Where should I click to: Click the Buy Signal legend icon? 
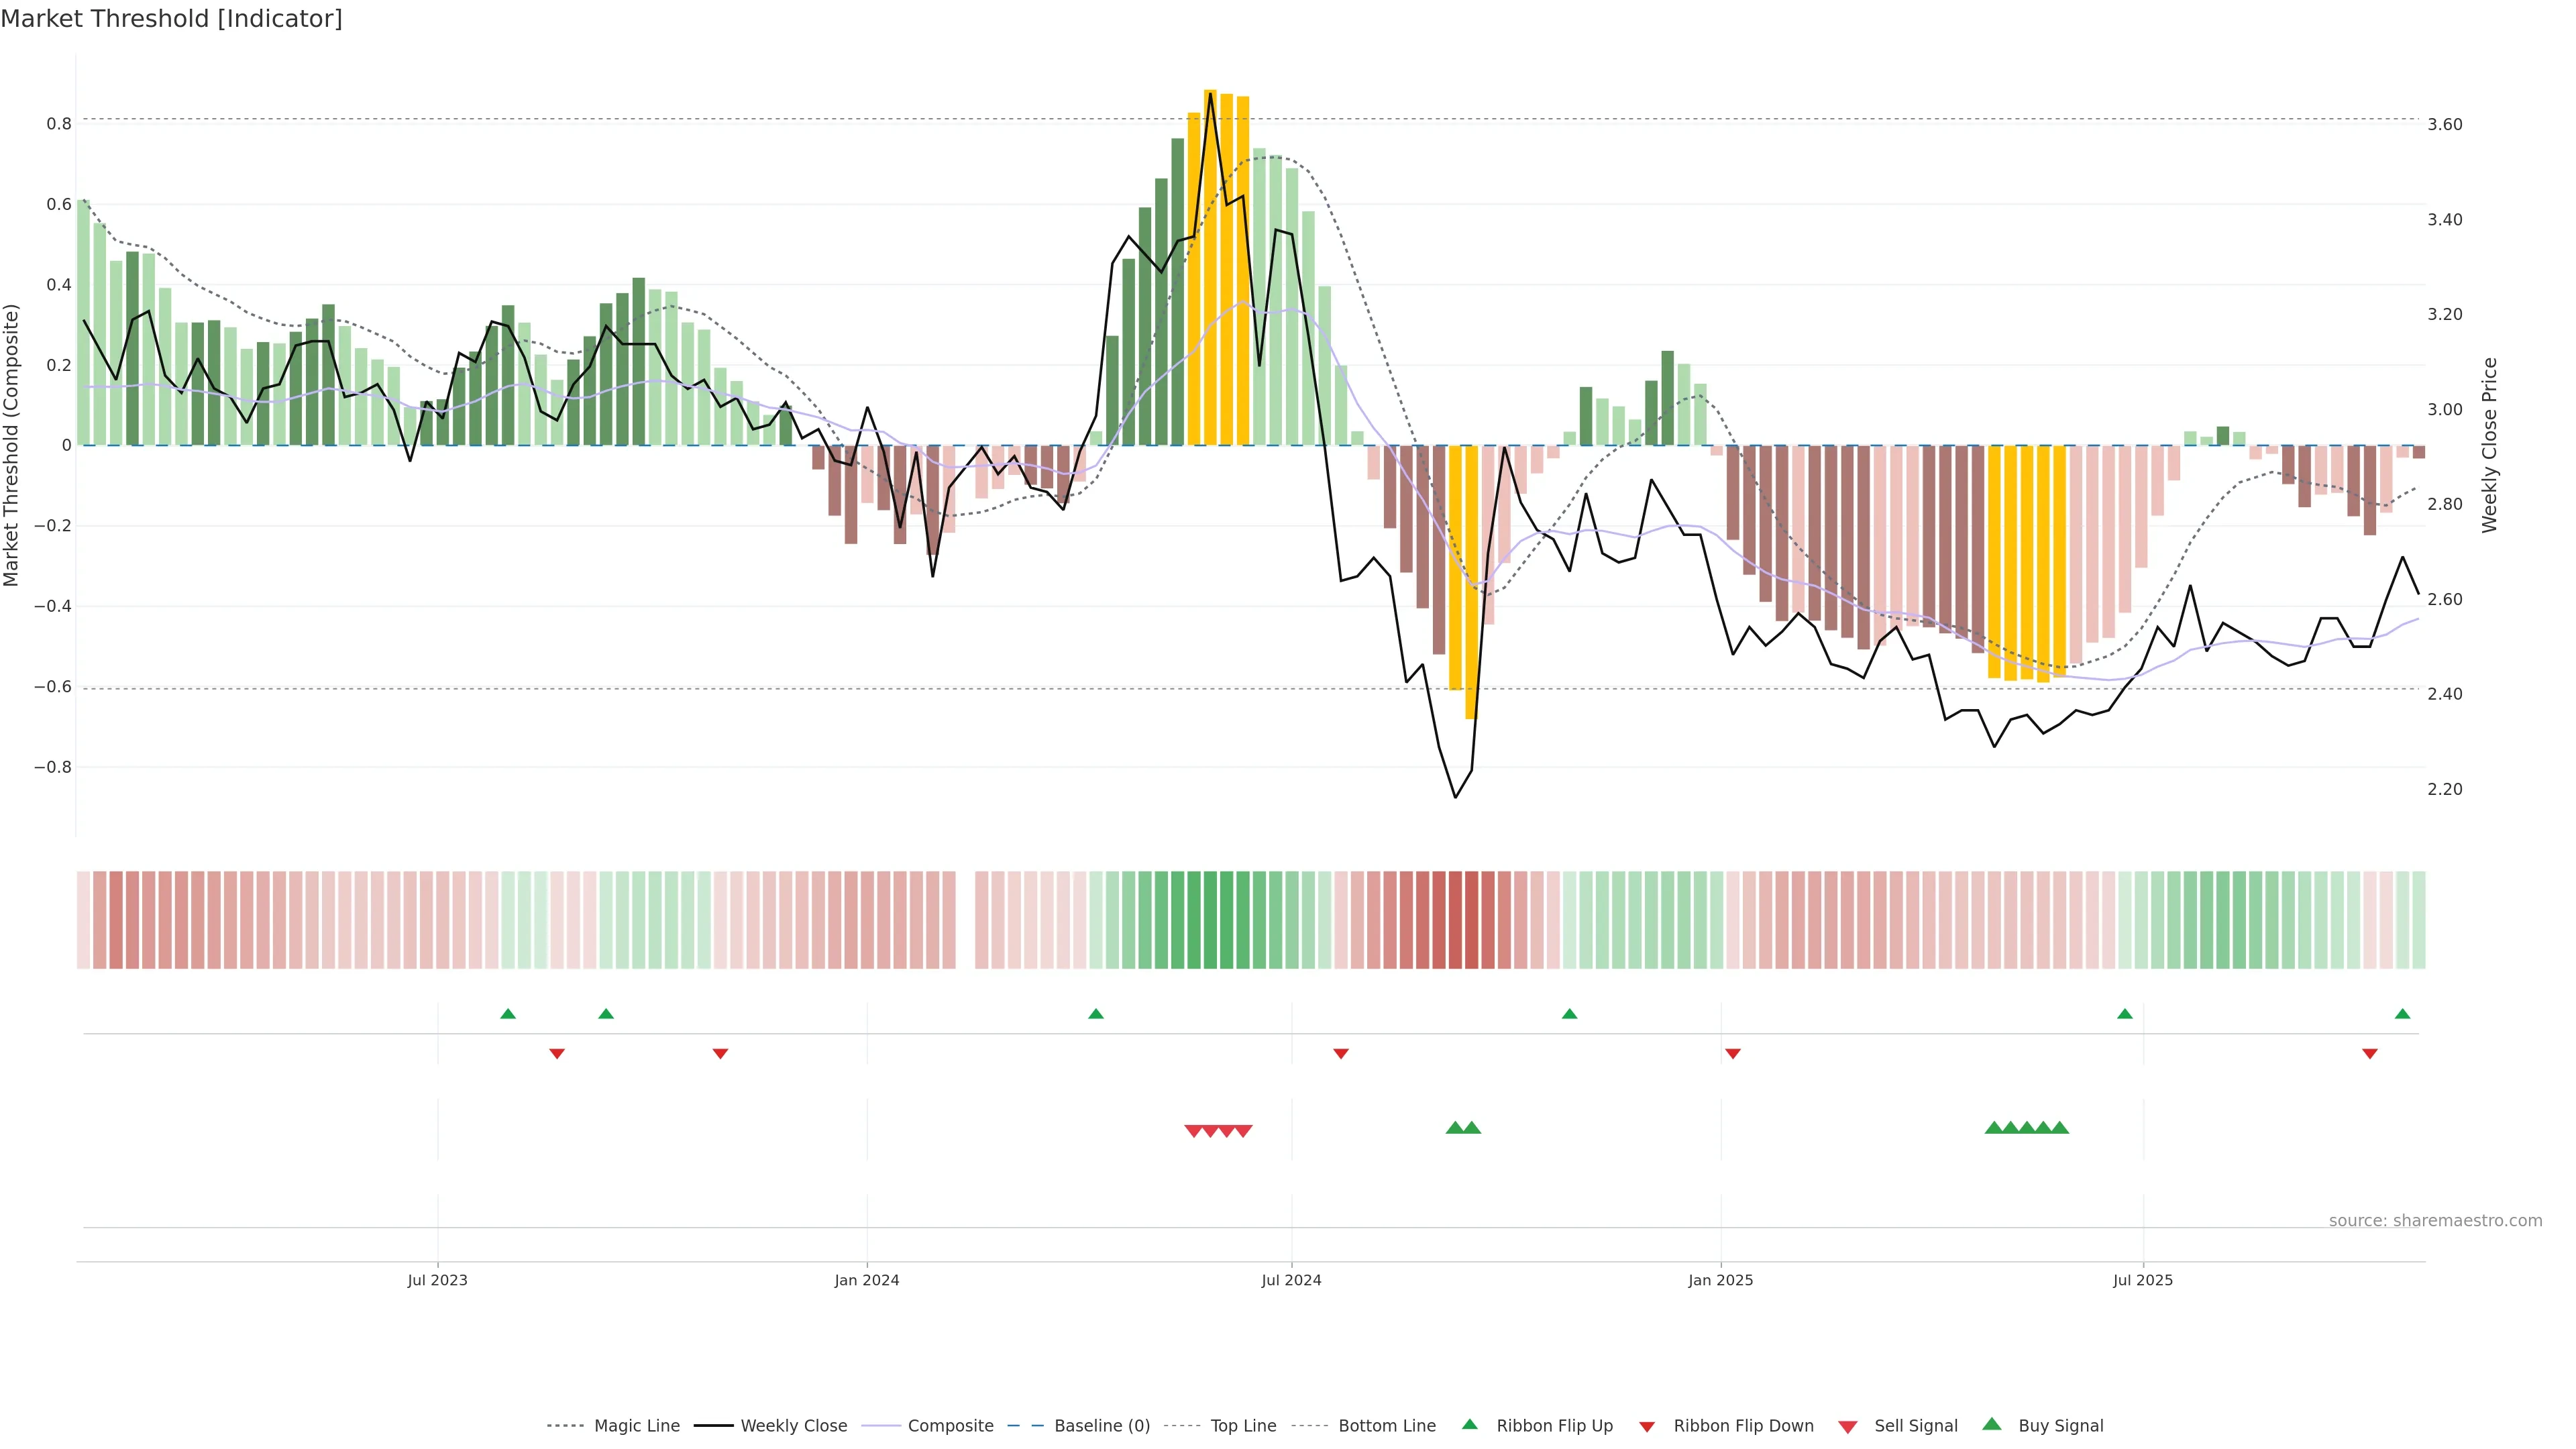click(1992, 1424)
